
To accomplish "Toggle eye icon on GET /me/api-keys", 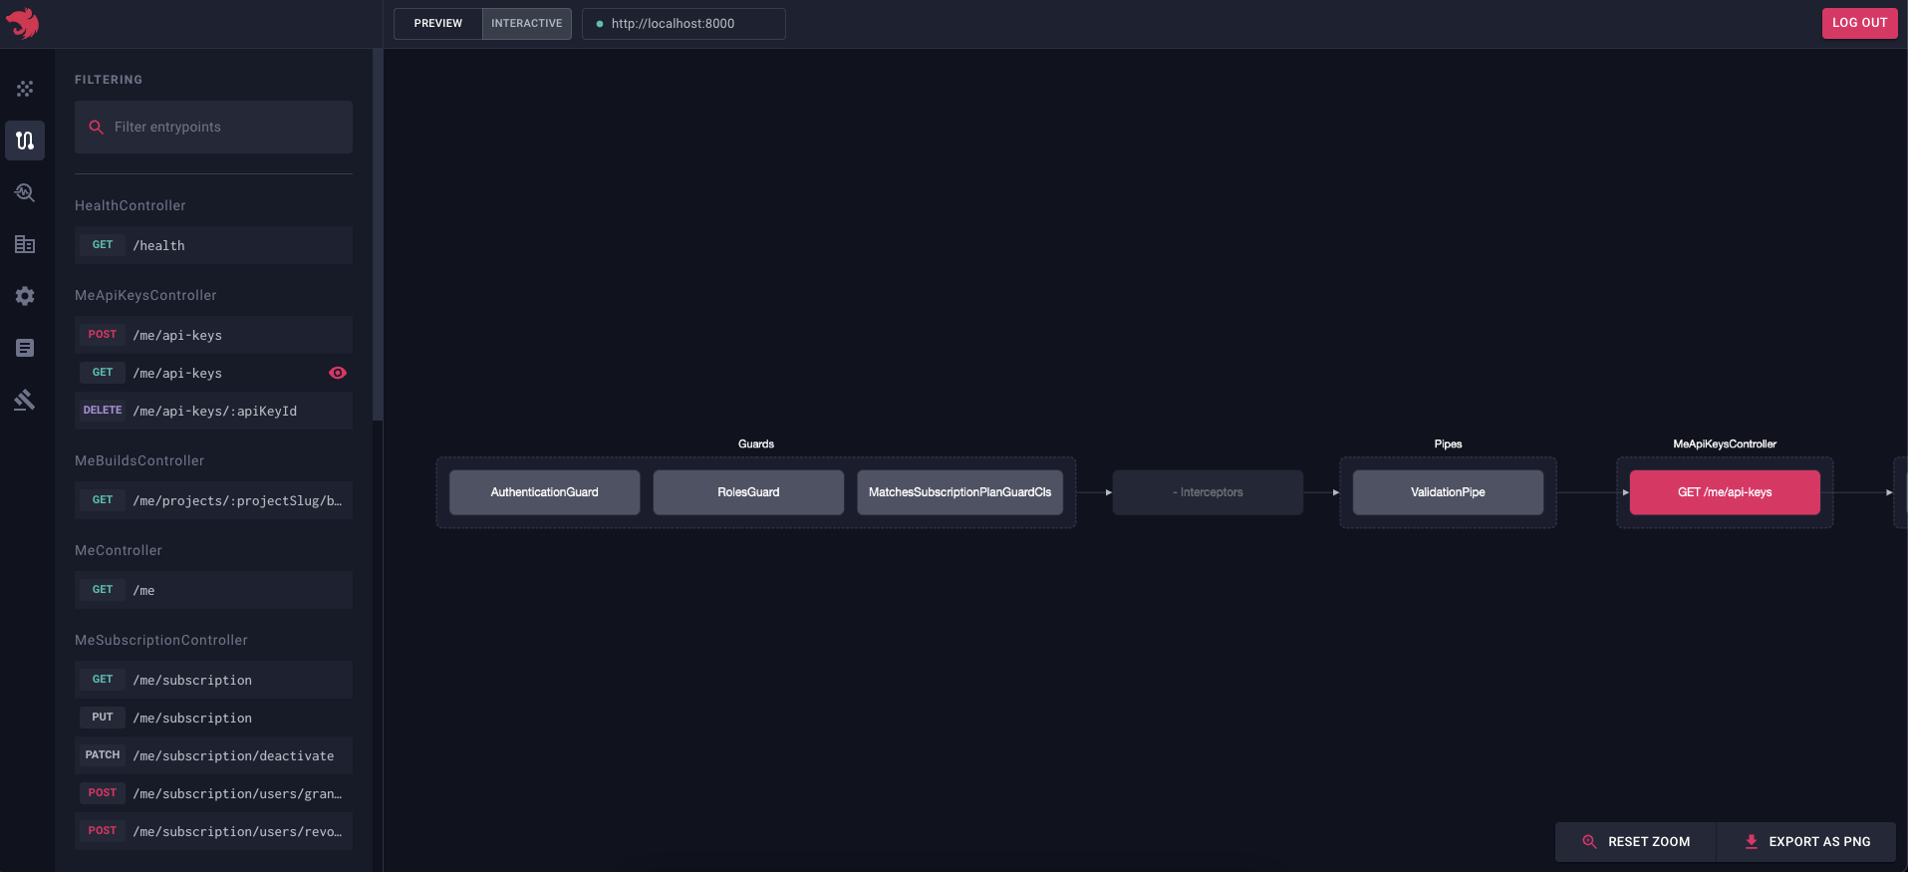I will click(x=338, y=373).
